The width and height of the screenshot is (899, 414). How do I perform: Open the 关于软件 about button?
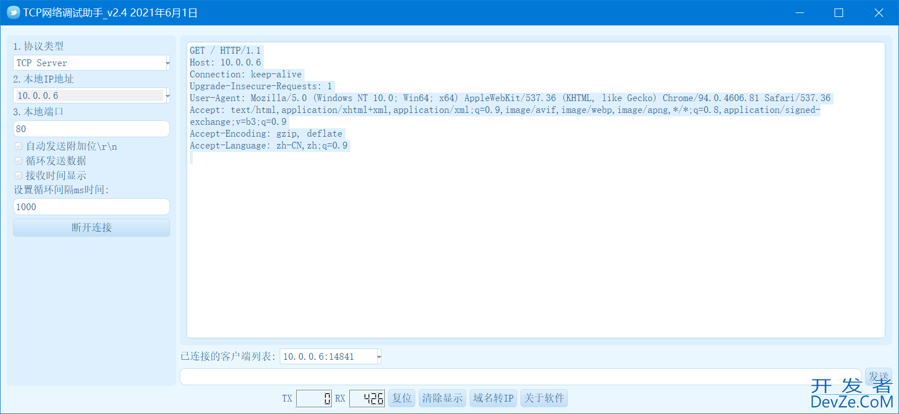[x=544, y=398]
